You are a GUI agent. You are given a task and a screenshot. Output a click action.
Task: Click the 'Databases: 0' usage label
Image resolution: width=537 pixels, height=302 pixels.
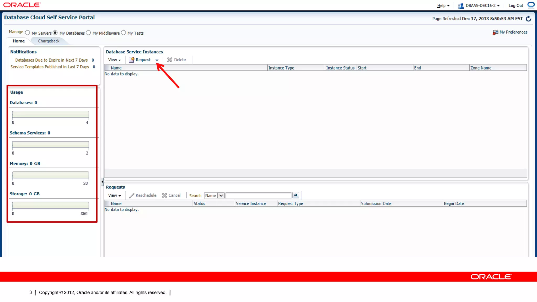23,103
